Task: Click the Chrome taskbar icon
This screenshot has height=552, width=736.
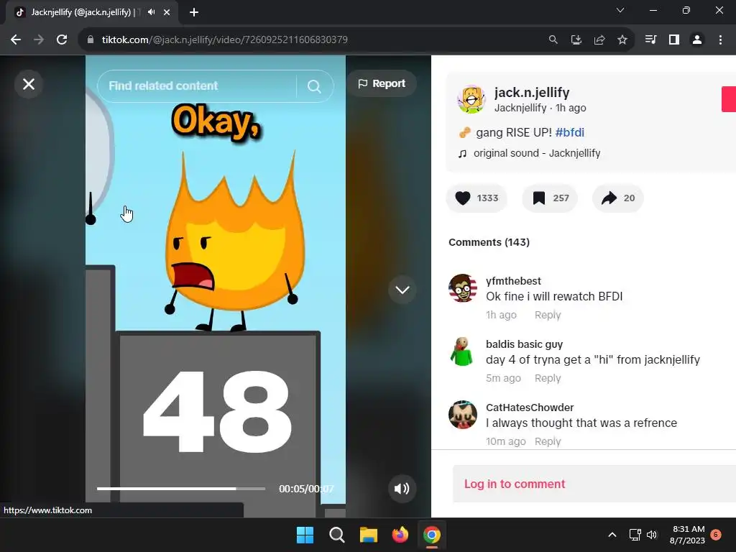Action: 432,535
